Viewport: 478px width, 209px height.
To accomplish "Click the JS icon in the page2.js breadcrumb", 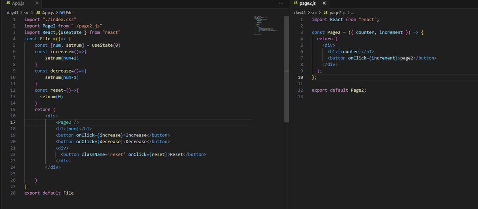I will tap(326, 13).
